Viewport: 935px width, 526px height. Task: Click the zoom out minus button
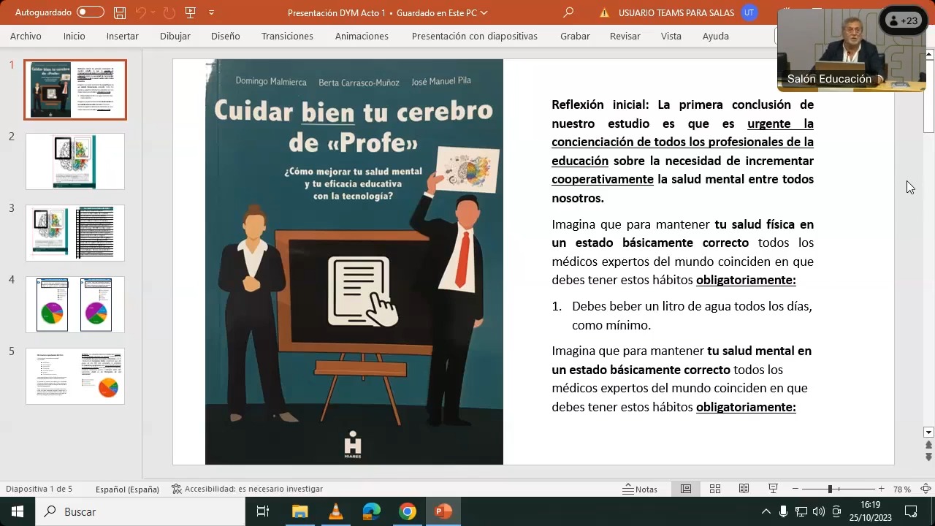[x=795, y=489]
